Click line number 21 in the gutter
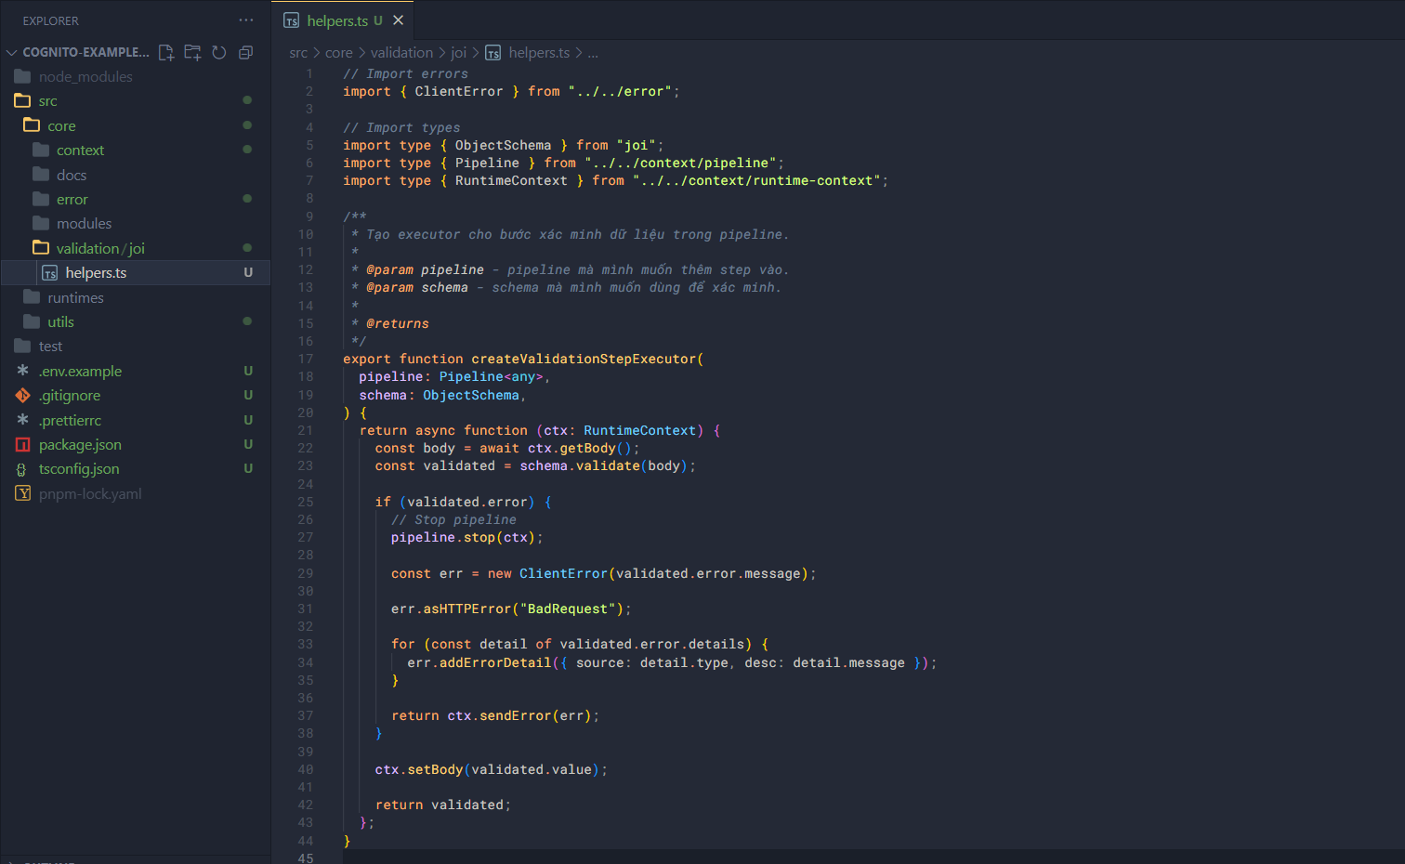Viewport: 1405px width, 864px height. coord(306,431)
